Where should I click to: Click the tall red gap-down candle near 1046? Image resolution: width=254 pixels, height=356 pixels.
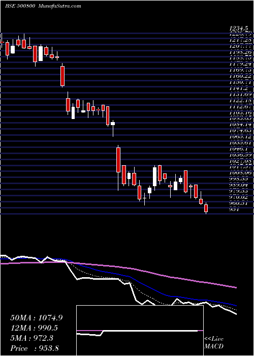tap(118, 160)
